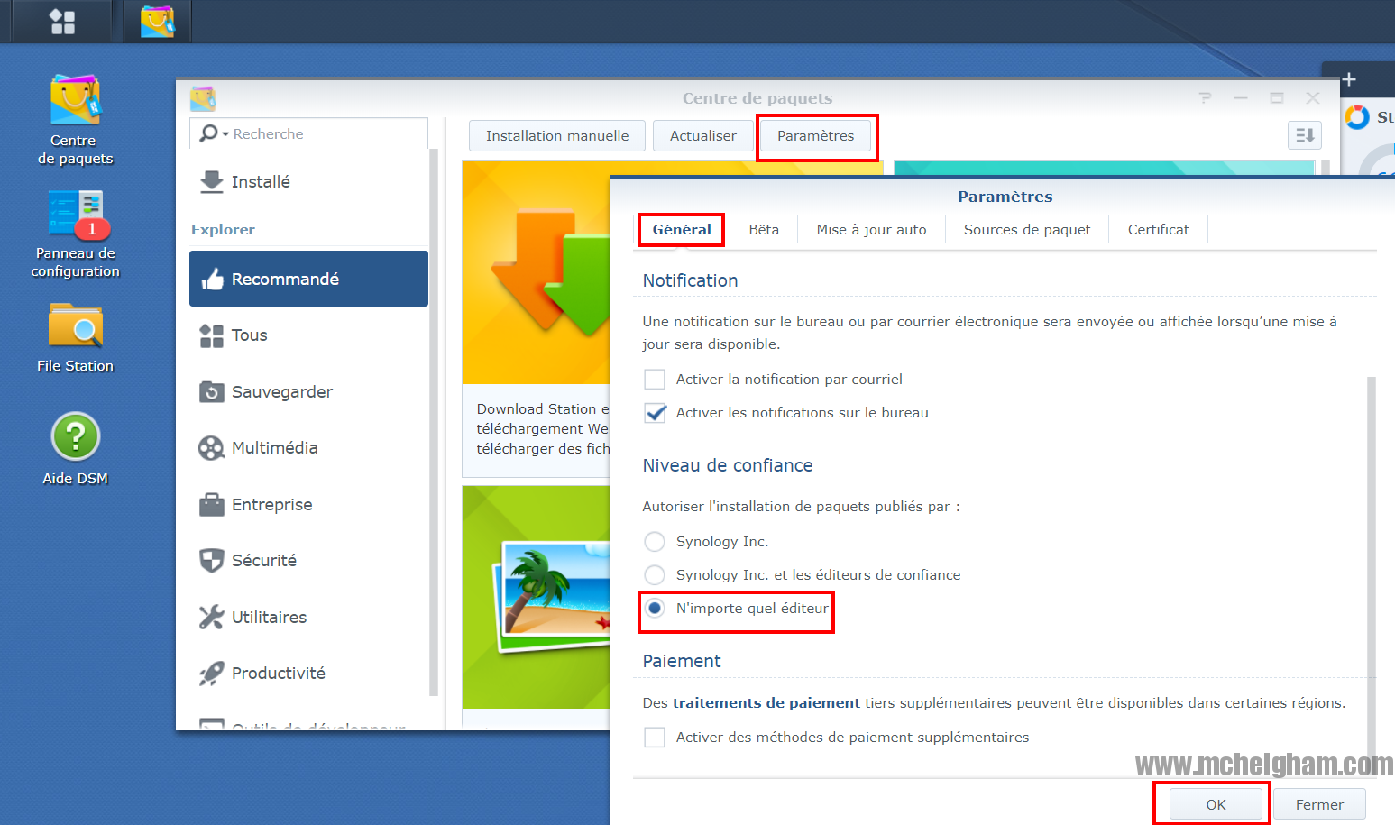Enable notification par courriel checkbox
The image size is (1395, 825).
655,380
